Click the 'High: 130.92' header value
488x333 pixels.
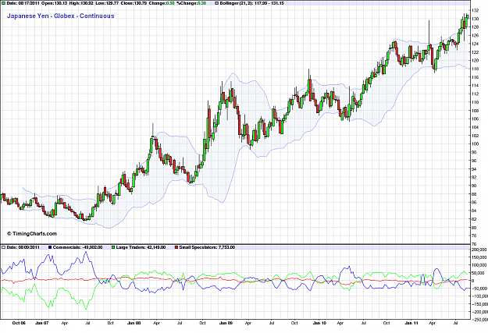pos(82,3)
